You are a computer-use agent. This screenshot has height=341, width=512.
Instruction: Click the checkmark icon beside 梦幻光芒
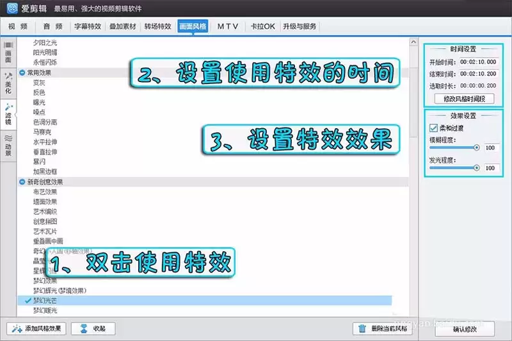coord(28,301)
